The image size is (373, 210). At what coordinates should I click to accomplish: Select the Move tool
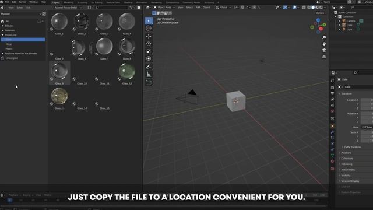point(149,36)
